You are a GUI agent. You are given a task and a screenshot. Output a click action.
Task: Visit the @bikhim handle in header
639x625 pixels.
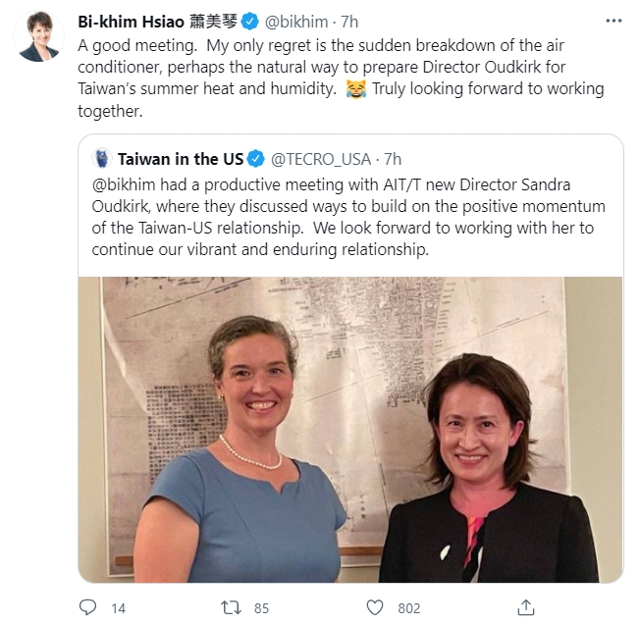296,22
